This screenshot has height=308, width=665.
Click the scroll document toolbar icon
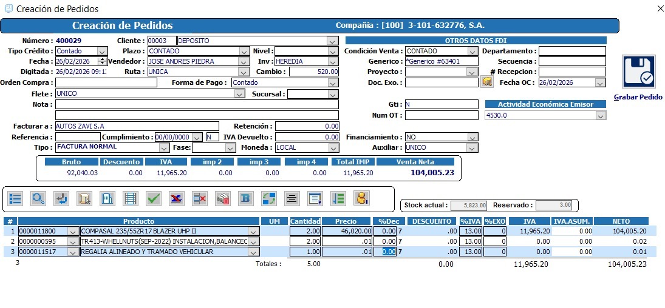point(84,198)
